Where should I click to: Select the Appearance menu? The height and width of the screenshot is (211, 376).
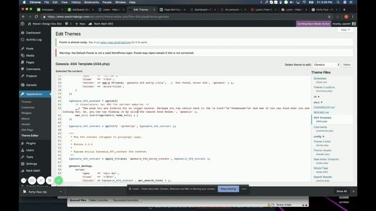click(34, 94)
